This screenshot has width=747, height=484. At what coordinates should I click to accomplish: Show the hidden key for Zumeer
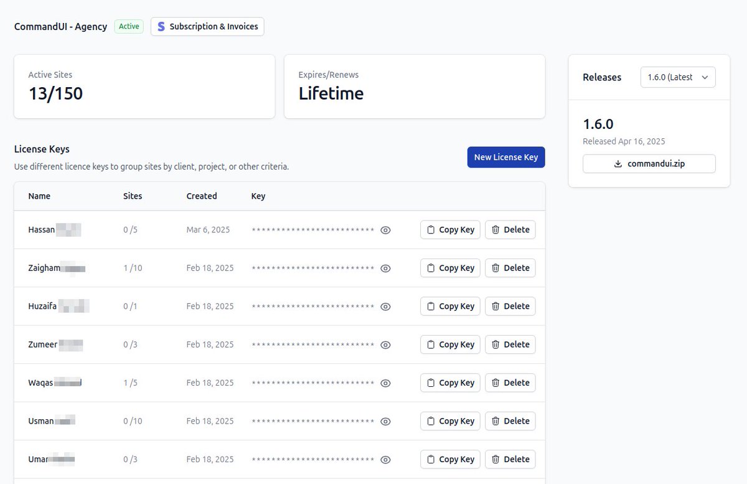click(x=385, y=345)
